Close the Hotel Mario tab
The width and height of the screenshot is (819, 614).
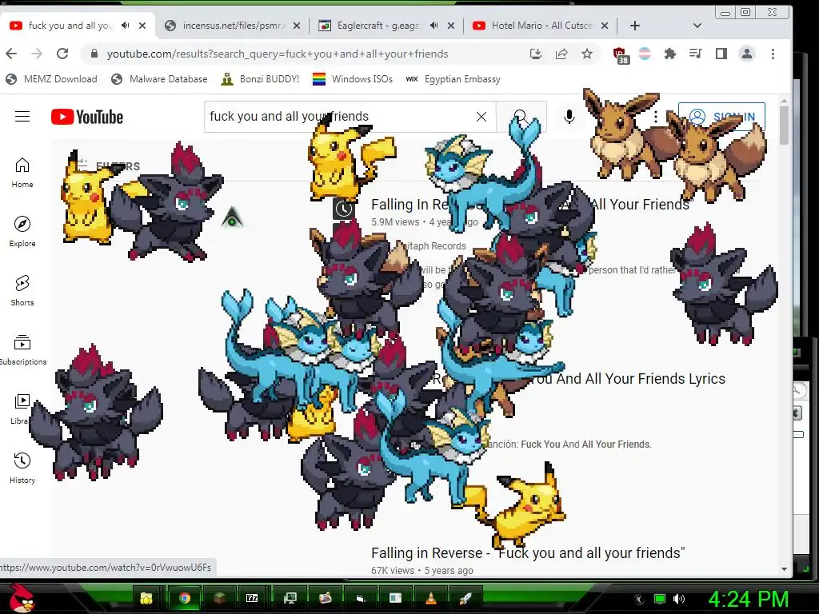pyautogui.click(x=605, y=26)
